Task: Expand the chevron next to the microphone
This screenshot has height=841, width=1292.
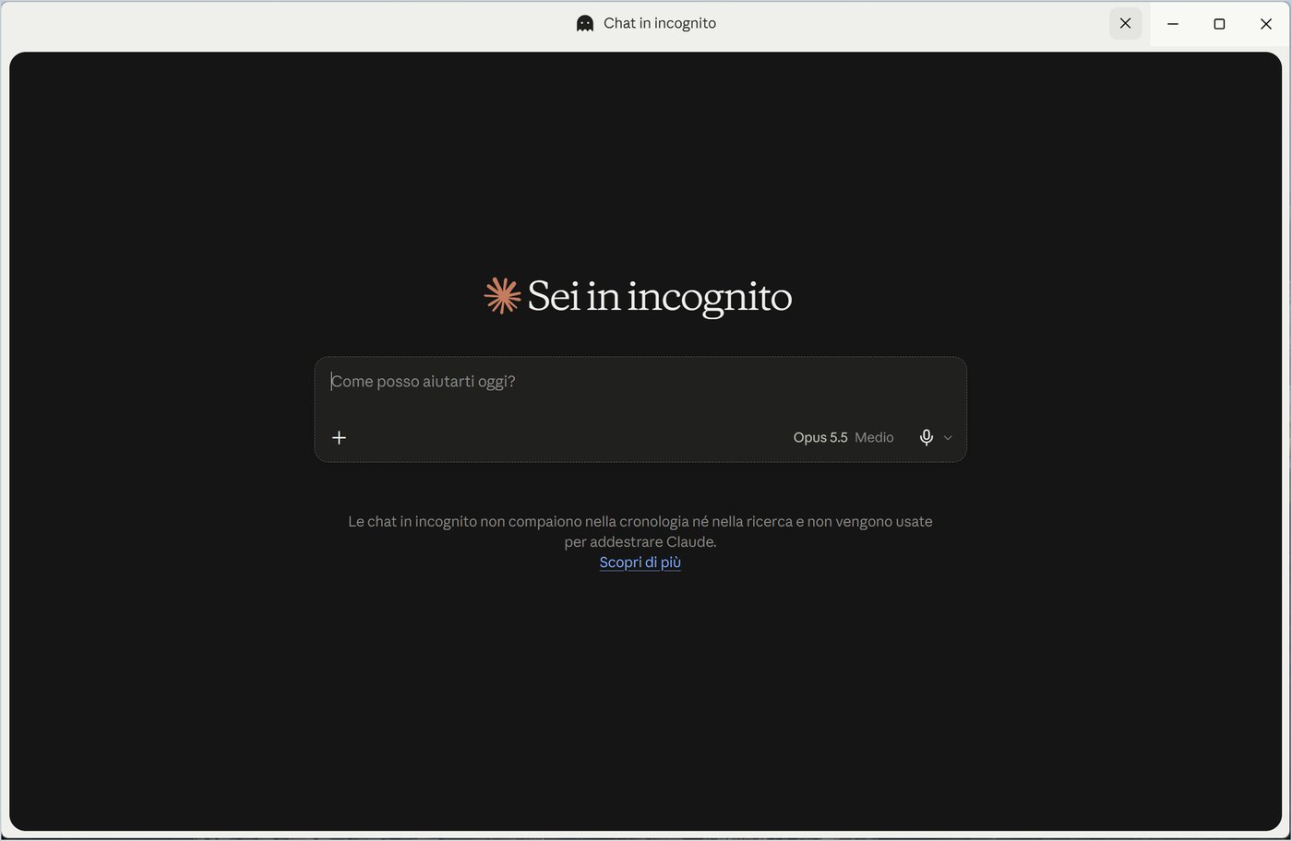Action: [948, 438]
